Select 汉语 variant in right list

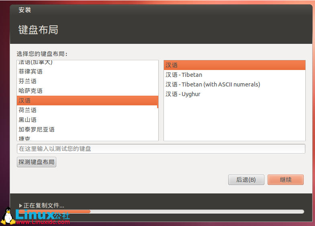click(x=235, y=65)
